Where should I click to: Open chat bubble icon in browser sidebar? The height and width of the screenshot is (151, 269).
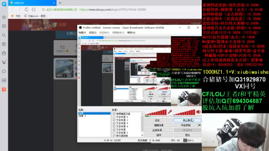pyautogui.click(x=4, y=71)
